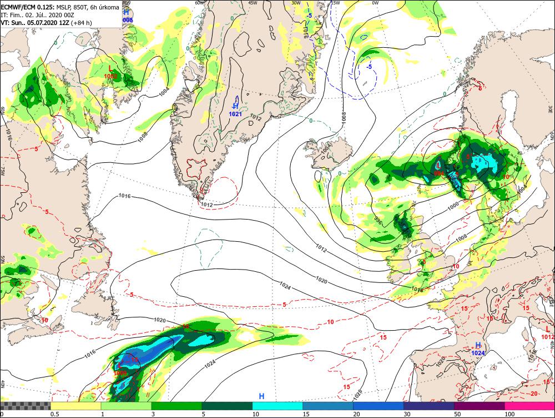Screen dimensions: 555x418
Task: Click the "H 1024" high over Spain
Action: pyautogui.click(x=478, y=349)
